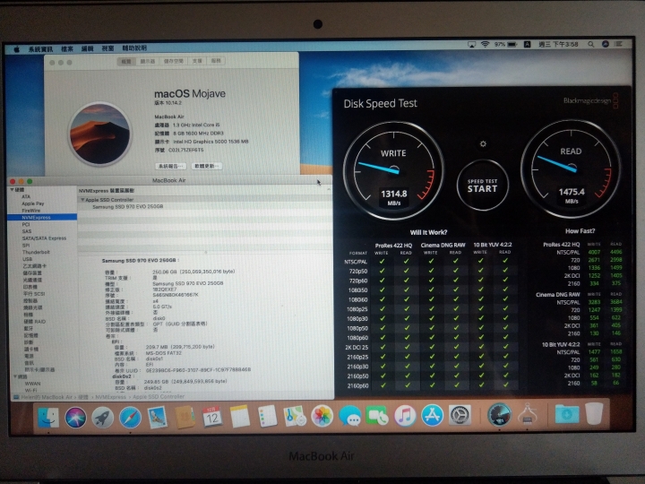
Task: Open Launchpad rocket icon in Dock
Action: (102, 418)
